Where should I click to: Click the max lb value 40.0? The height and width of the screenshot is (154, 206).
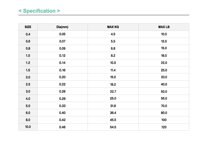(x=164, y=84)
